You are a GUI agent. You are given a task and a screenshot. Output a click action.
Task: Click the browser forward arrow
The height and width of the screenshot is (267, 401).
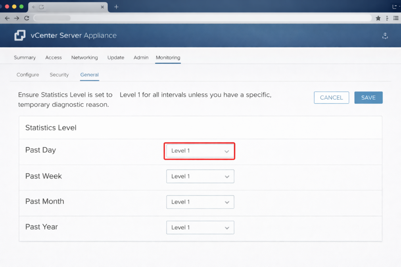16,18
